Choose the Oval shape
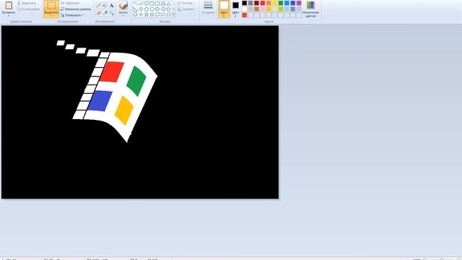 click(x=147, y=4)
